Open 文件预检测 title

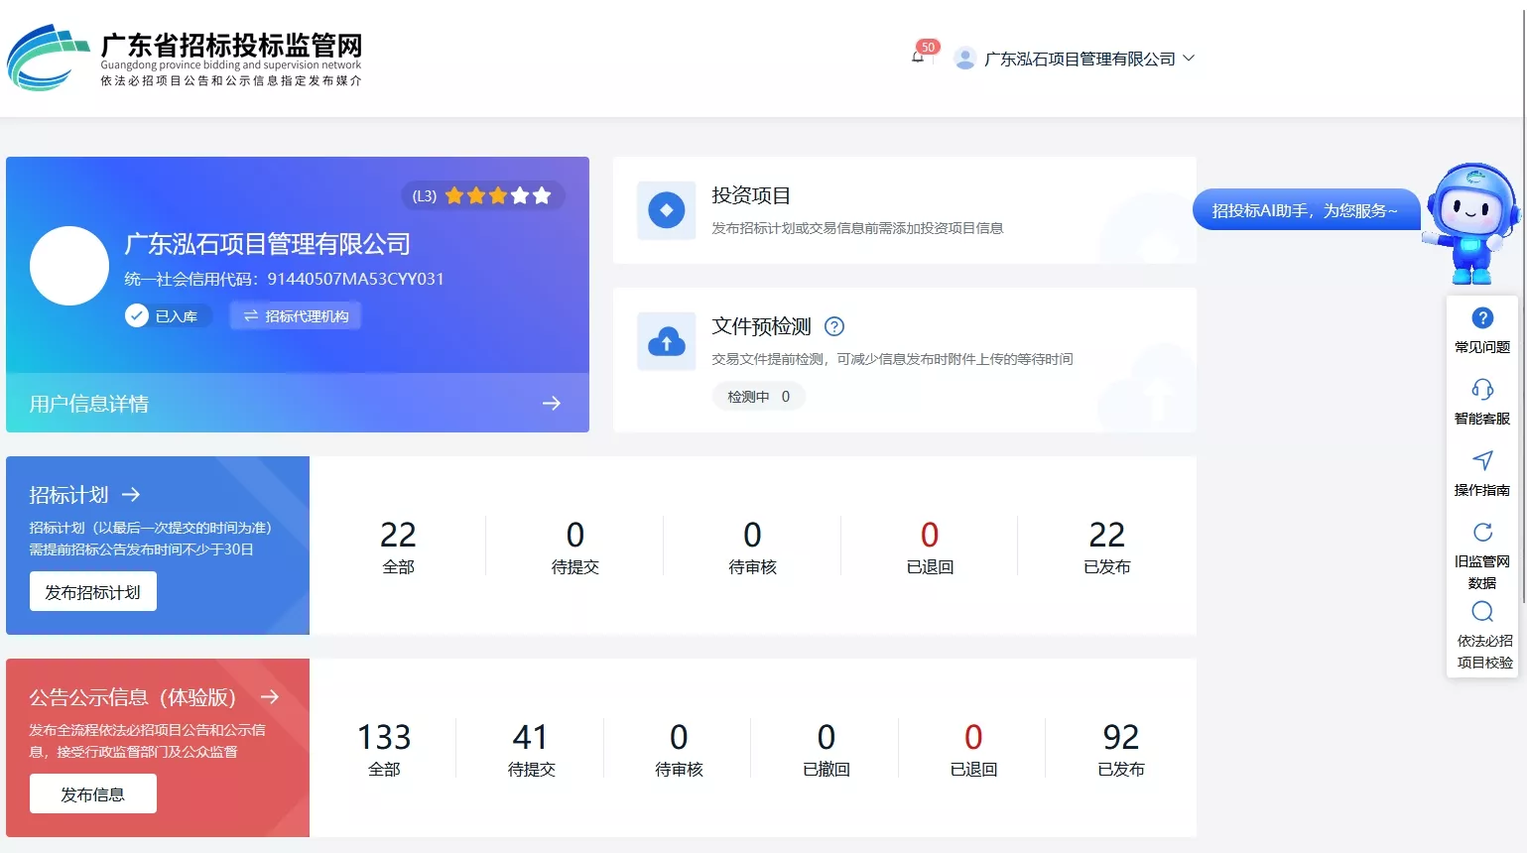point(761,326)
